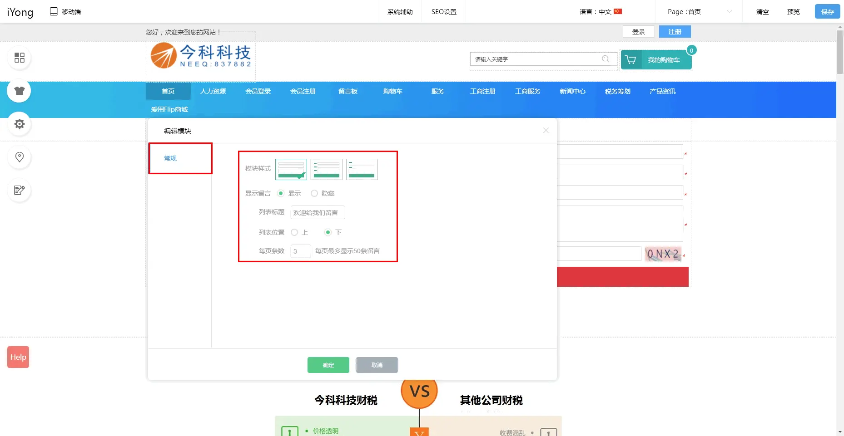Image resolution: width=844 pixels, height=436 pixels.
Task: Select the 常规 tab in edit dialog
Action: (171, 158)
